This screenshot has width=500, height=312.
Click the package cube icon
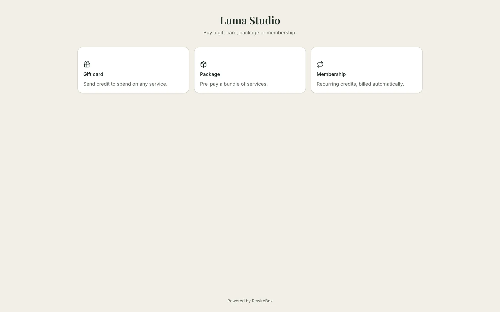pyautogui.click(x=203, y=64)
